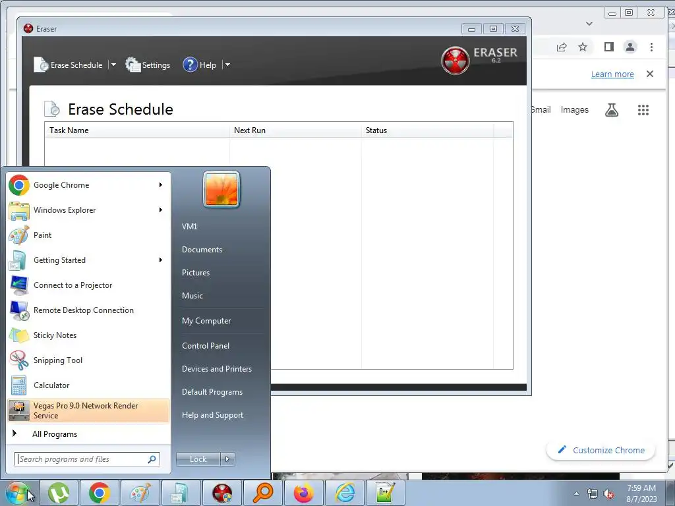The height and width of the screenshot is (506, 675).
Task: Expand Google Chrome jump list arrow
Action: [x=161, y=185]
